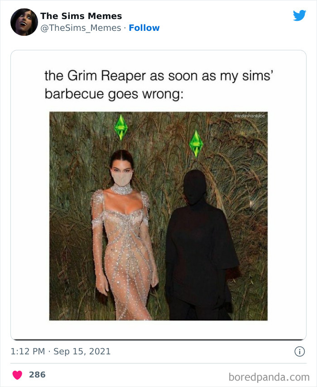View the 286 likes count
The height and width of the screenshot is (387, 317).
[x=37, y=375]
